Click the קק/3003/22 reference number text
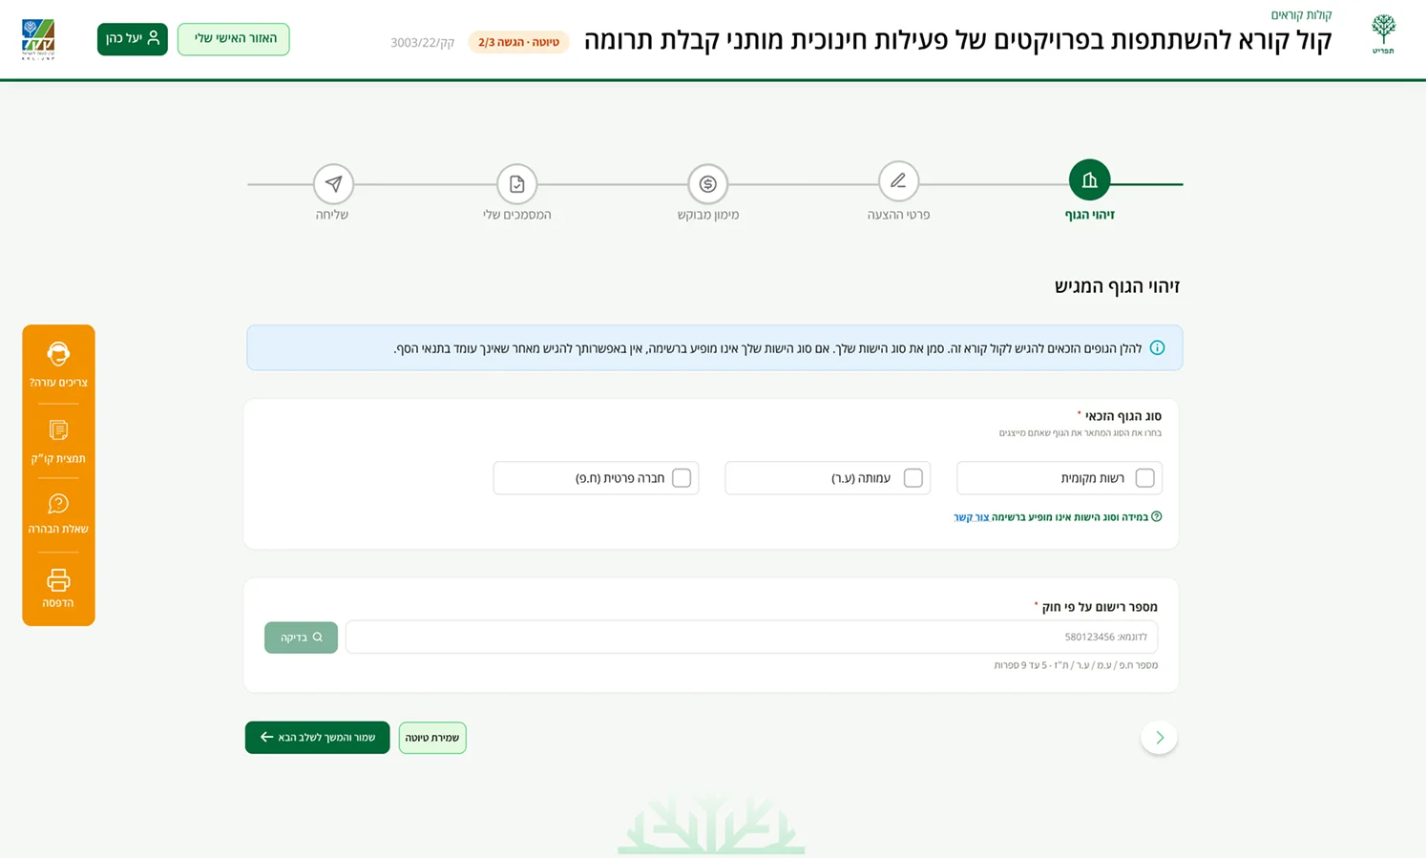 tap(422, 43)
